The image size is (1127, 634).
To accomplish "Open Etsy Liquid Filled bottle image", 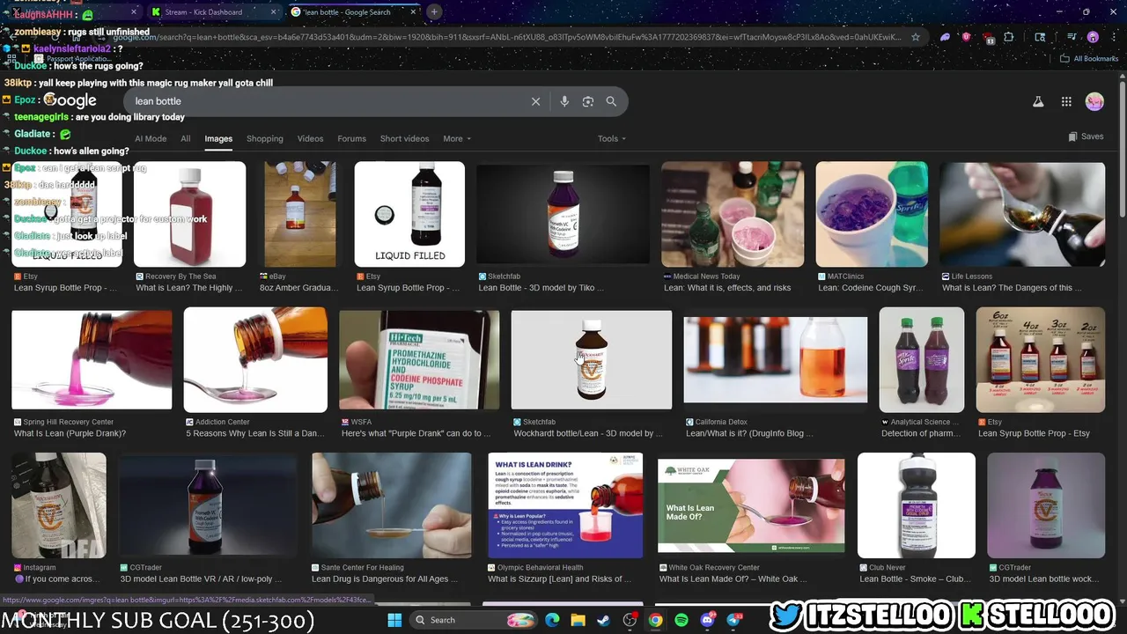I will [409, 214].
